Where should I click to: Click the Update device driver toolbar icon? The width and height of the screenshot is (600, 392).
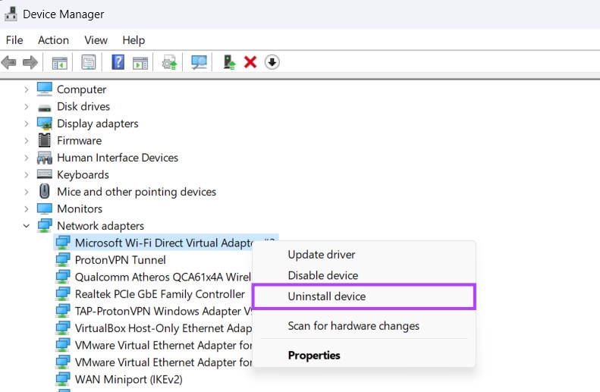coord(169,62)
